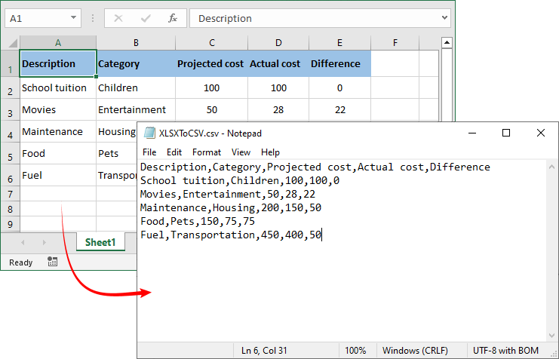Select column C header
The height and width of the screenshot is (359, 559).
[x=212, y=43]
